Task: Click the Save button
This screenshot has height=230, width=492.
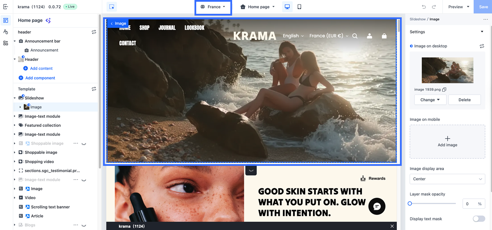Action: pyautogui.click(x=483, y=7)
